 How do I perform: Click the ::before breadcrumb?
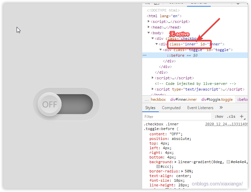[242, 99]
